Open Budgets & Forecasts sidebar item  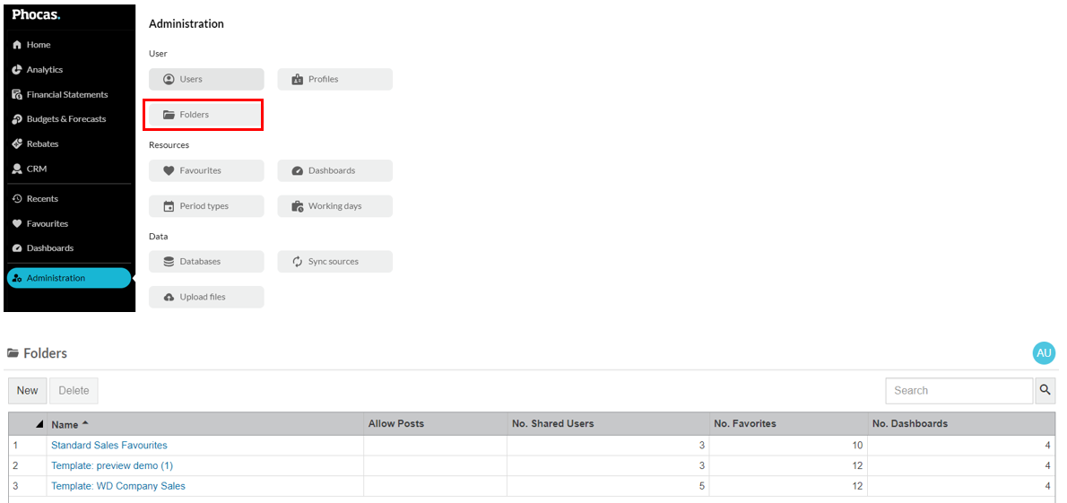click(65, 119)
